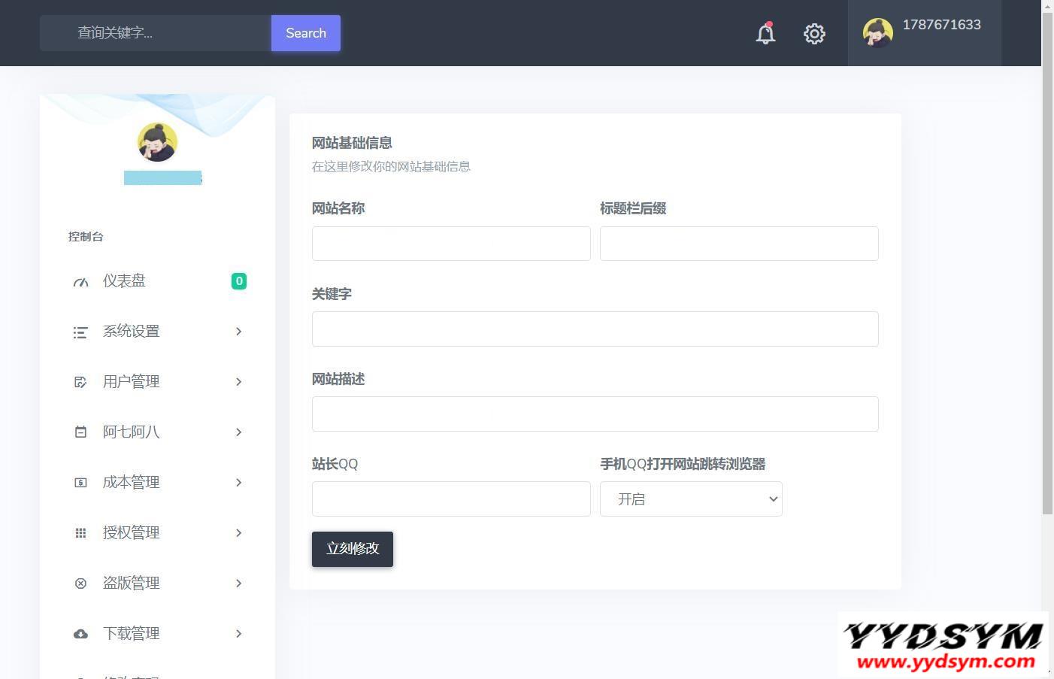Expand the 系统设置 menu chevron
1054x679 pixels.
click(238, 332)
